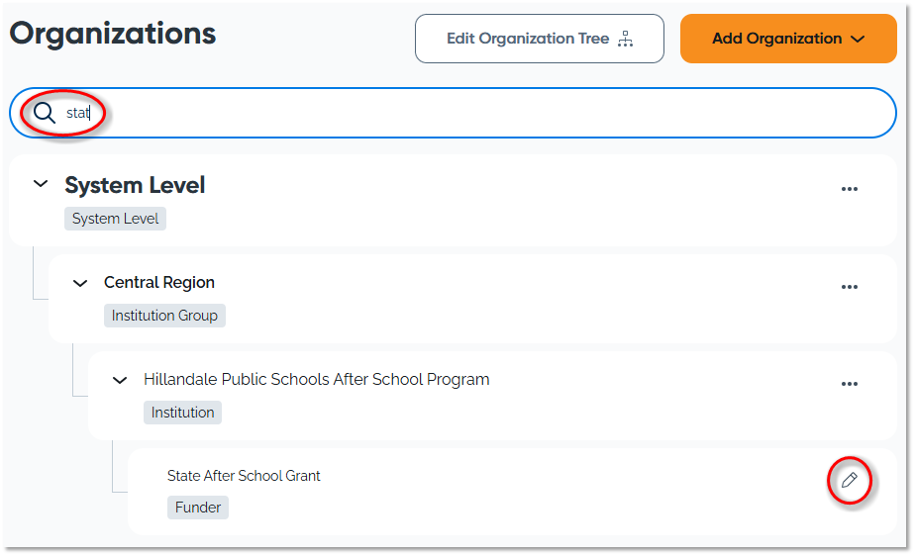Click the Institution Group tag

(164, 316)
